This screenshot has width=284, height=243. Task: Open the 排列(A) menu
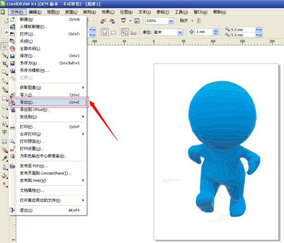point(89,12)
